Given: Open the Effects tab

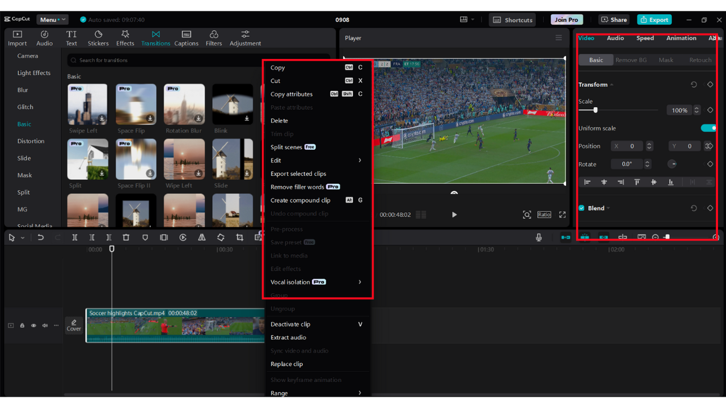Looking at the screenshot, I should pyautogui.click(x=125, y=38).
